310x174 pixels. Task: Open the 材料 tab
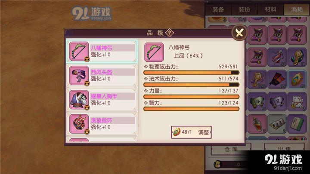270,9
